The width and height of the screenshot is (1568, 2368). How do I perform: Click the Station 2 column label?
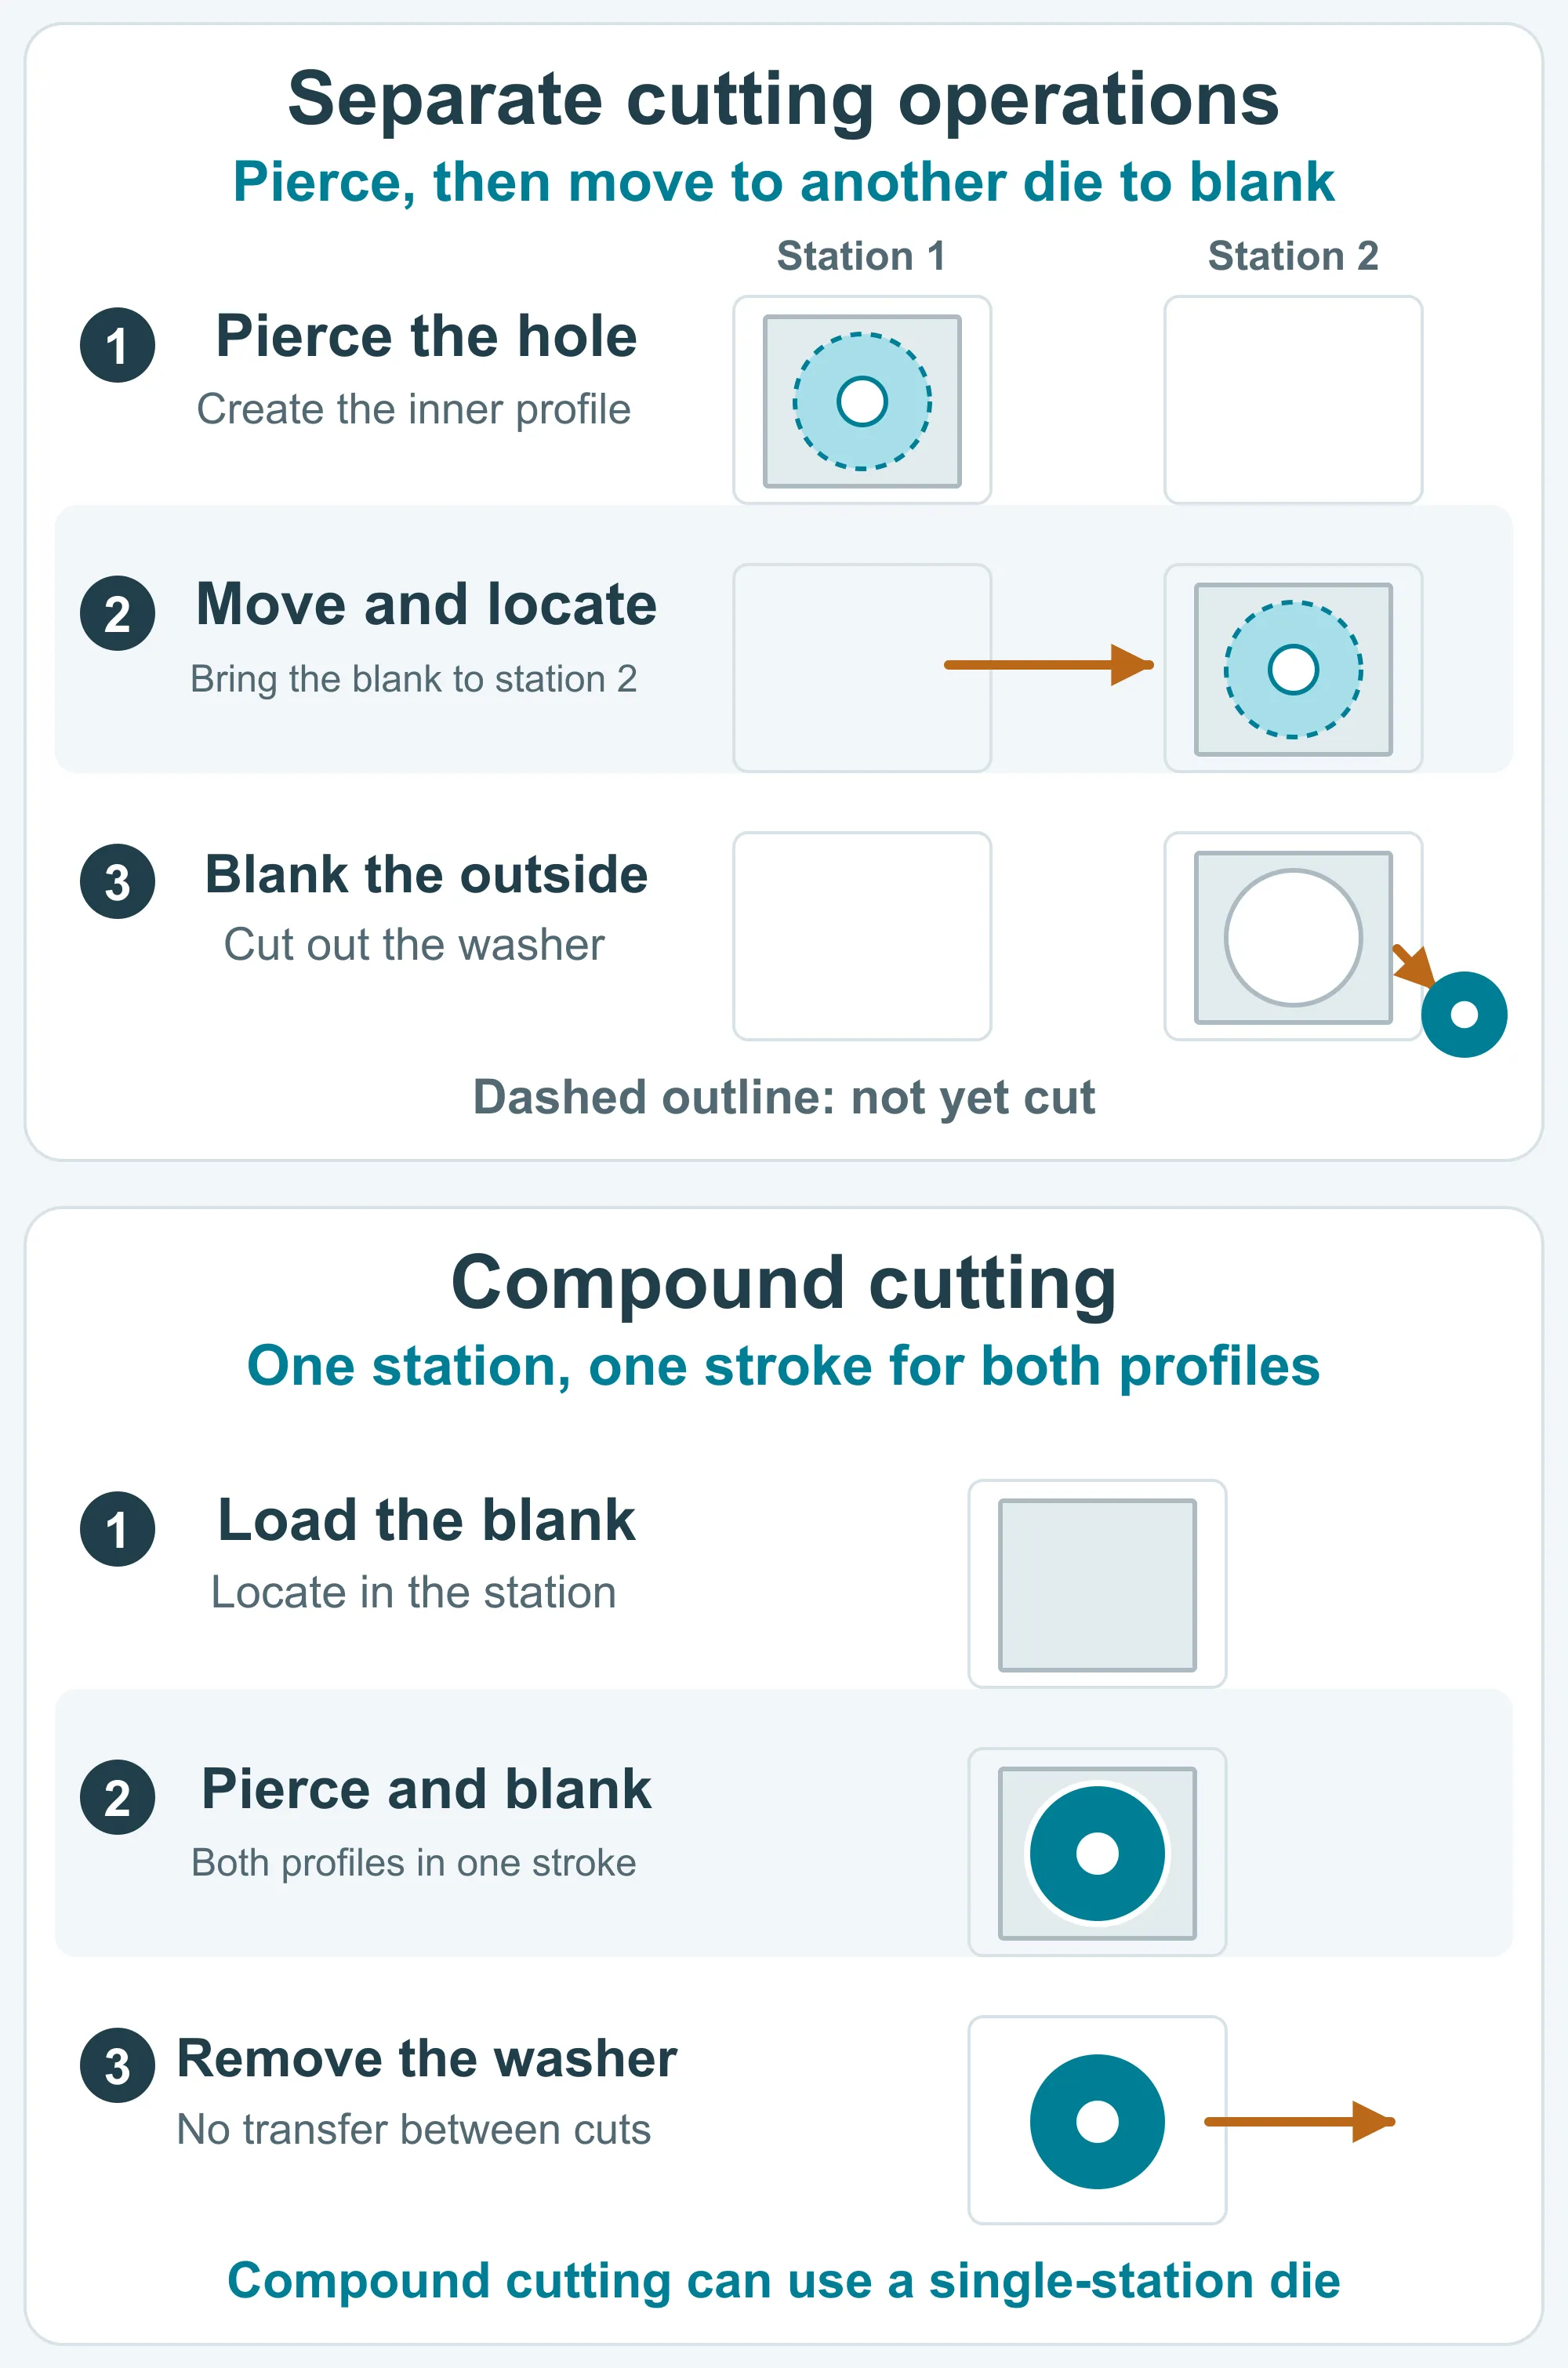click(1293, 256)
